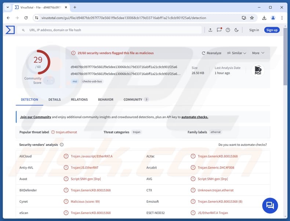Click Emsisoft Trojan.GenericKD.80015368 (B) detection
Viewport: 290px width, 221px height.
(x=220, y=202)
